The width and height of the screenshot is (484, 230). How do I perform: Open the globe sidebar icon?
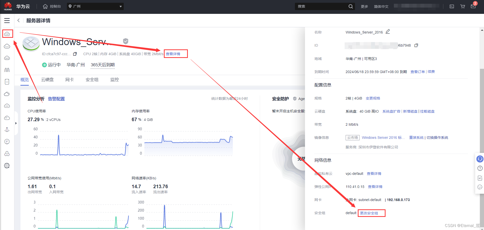7,166
